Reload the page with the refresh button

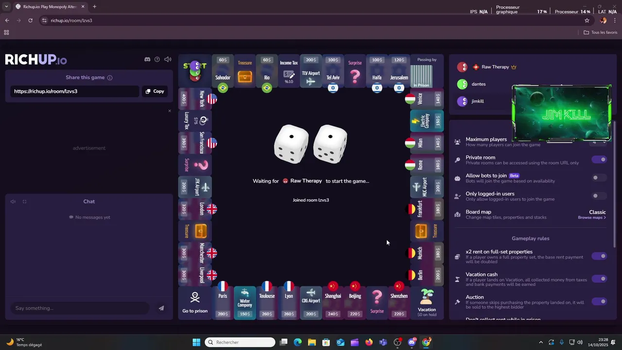(30, 20)
